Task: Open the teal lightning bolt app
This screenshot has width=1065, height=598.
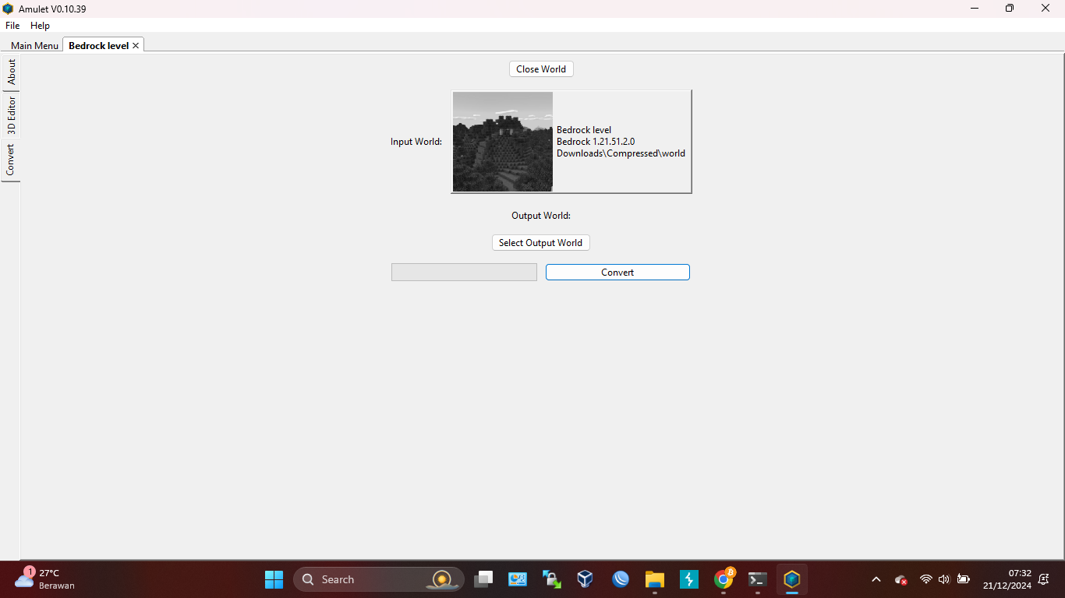Action: tap(689, 579)
